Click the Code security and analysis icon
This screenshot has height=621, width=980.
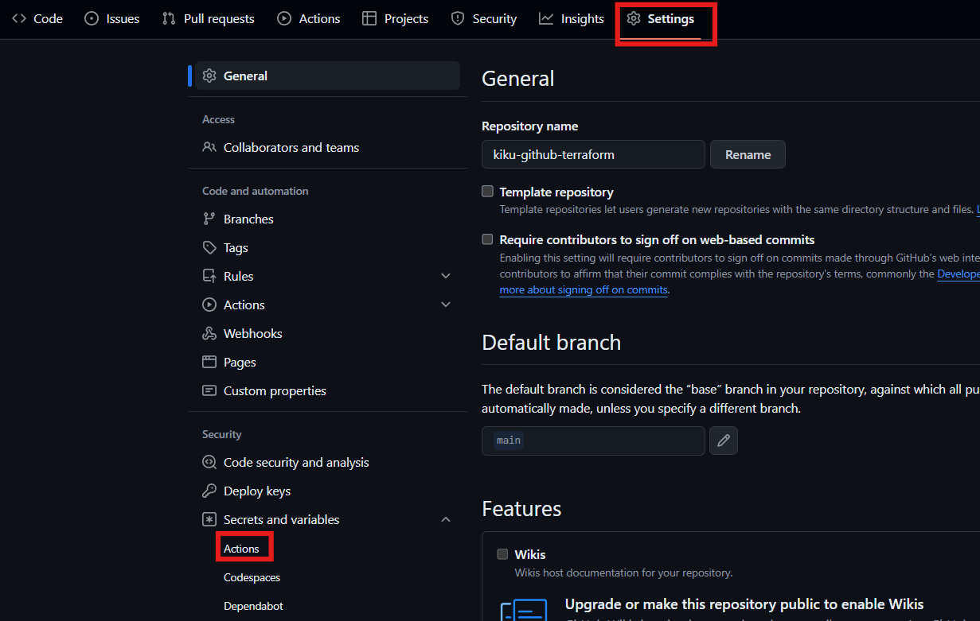click(209, 462)
